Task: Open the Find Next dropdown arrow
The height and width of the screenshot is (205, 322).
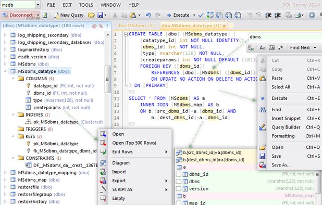Action: pos(315,48)
